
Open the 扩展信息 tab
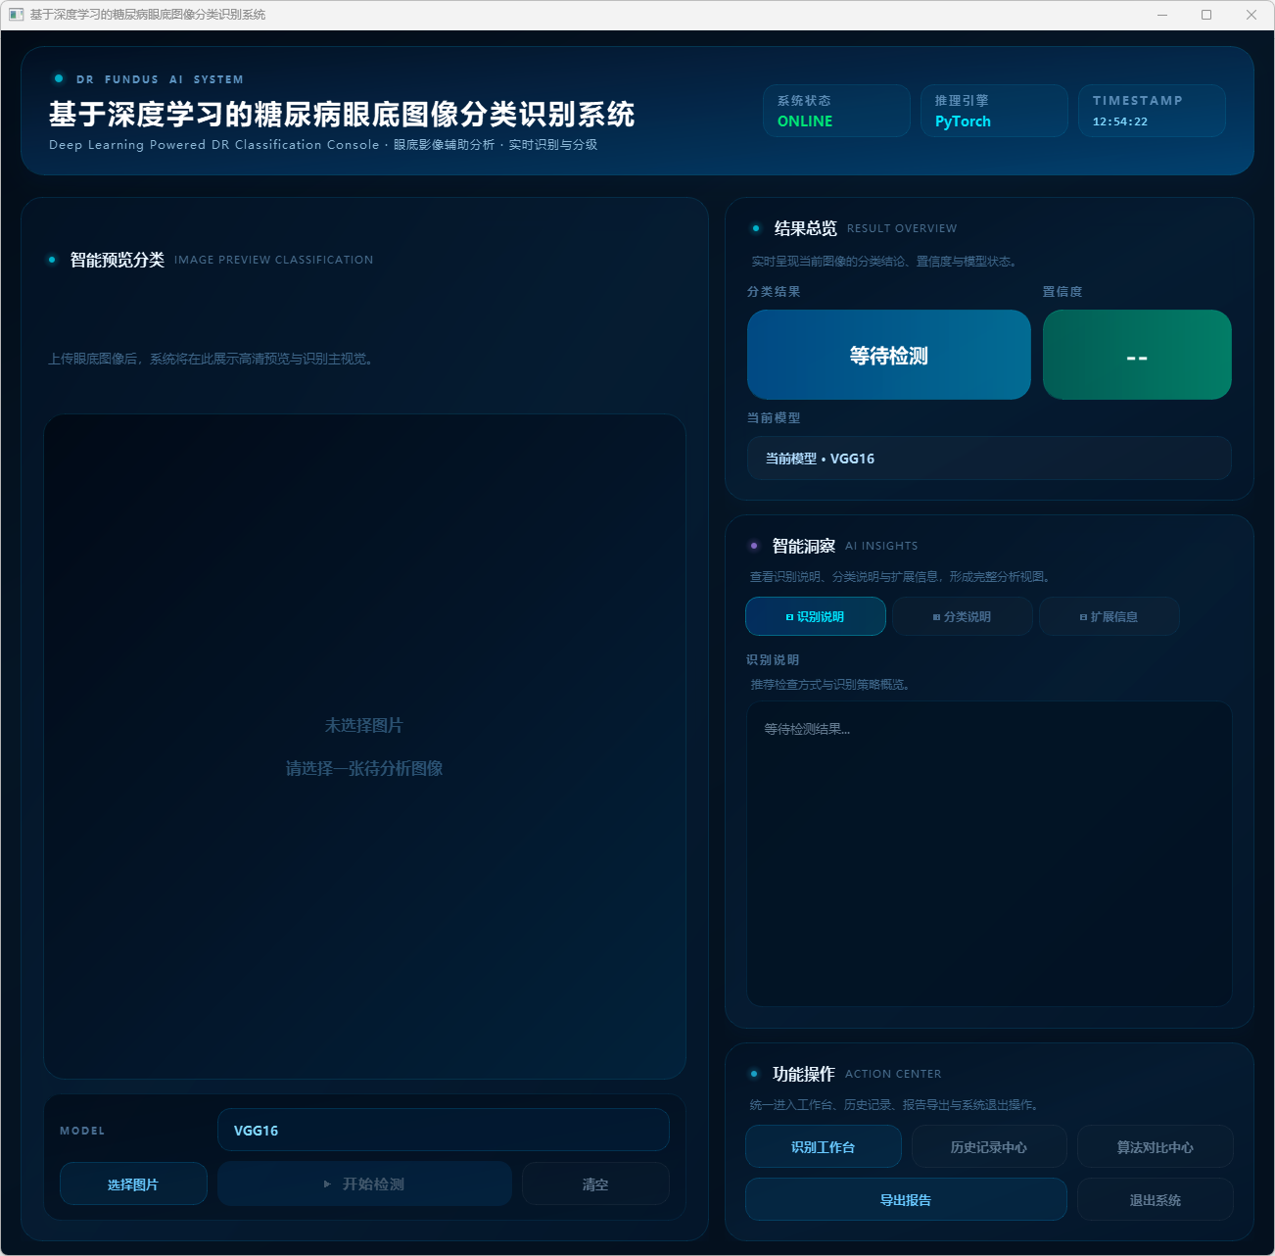click(x=1109, y=616)
